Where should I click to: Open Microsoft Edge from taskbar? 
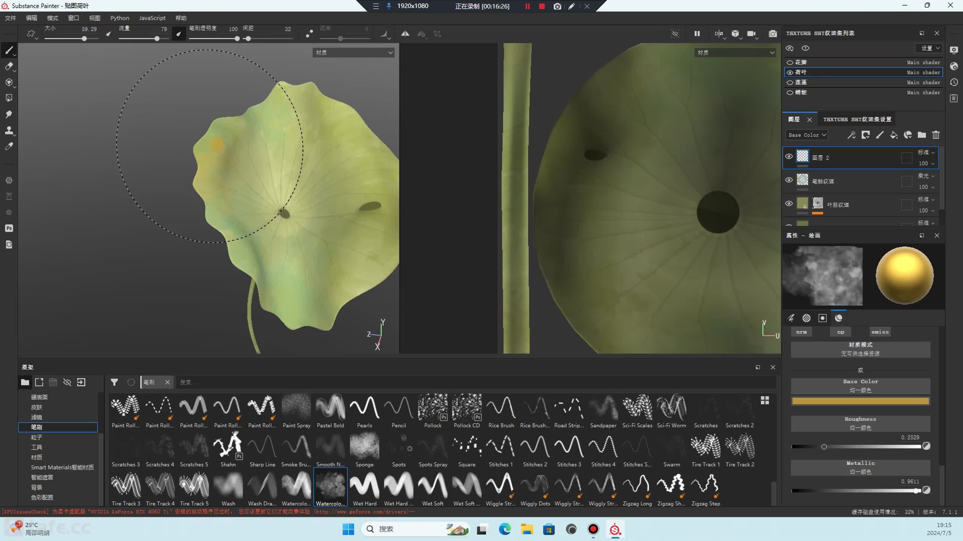pos(505,529)
